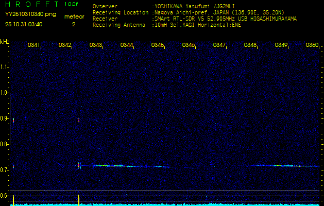324x206 pixels.
Task: Click the 26.10.31 03:40 timestamp
Action: tap(24, 24)
